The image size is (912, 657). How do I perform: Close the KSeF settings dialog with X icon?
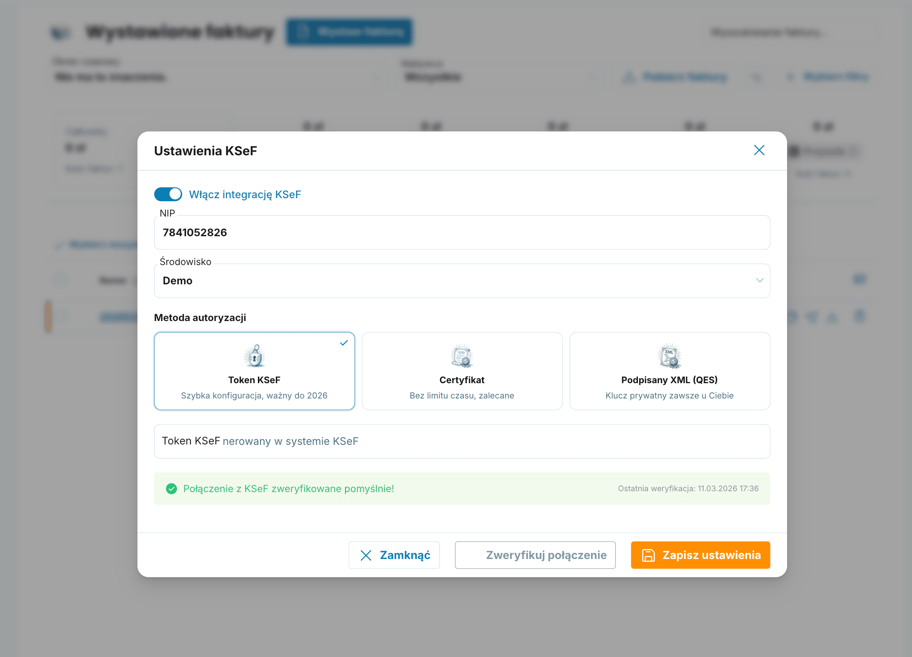[759, 150]
